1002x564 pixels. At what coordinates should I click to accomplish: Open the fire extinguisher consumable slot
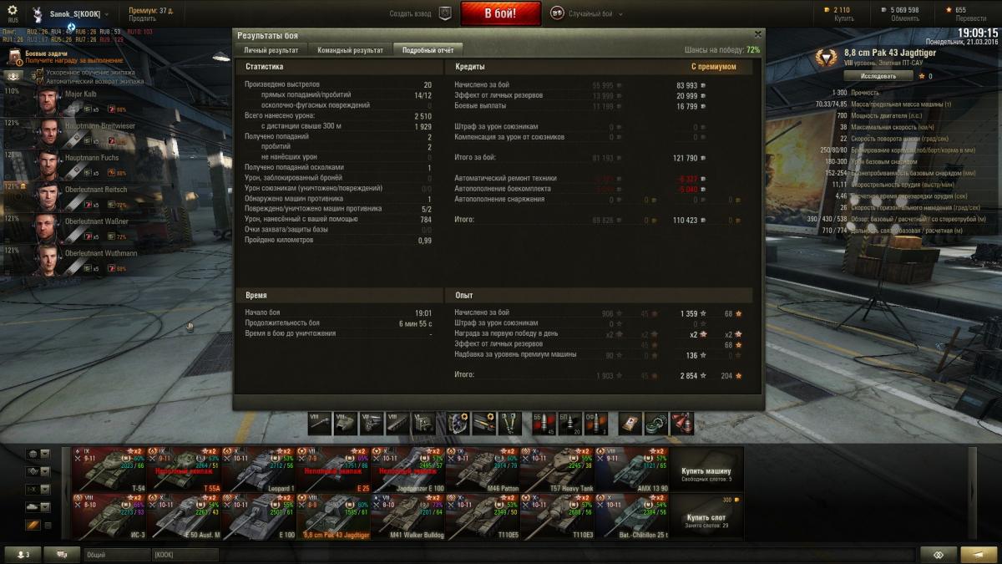tap(681, 423)
